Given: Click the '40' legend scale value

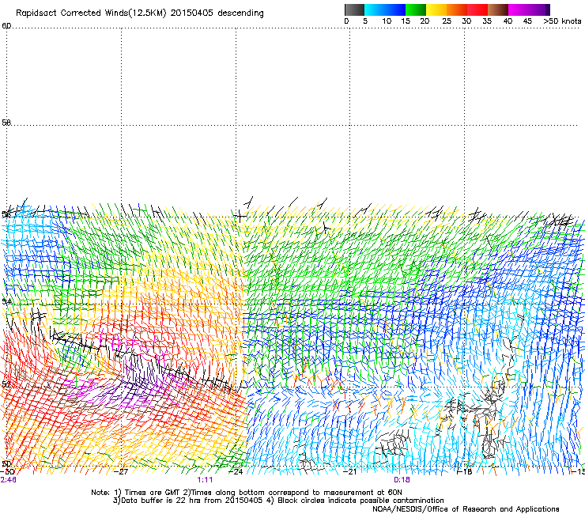Looking at the screenshot, I should (x=508, y=21).
